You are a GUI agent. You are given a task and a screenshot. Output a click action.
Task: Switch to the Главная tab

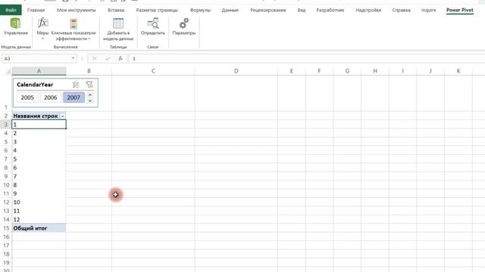36,10
